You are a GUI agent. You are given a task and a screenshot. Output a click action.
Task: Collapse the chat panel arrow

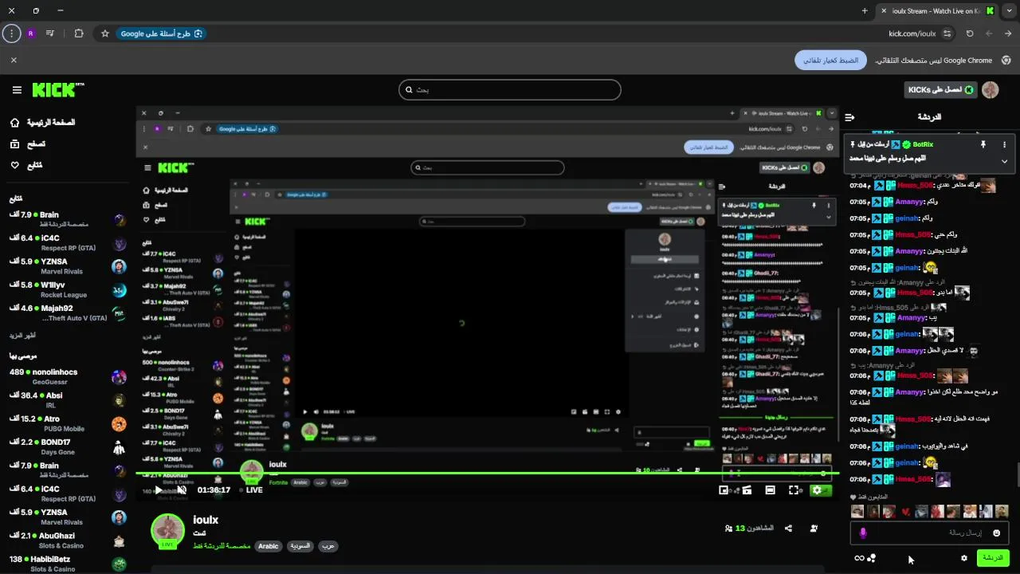pyautogui.click(x=849, y=117)
